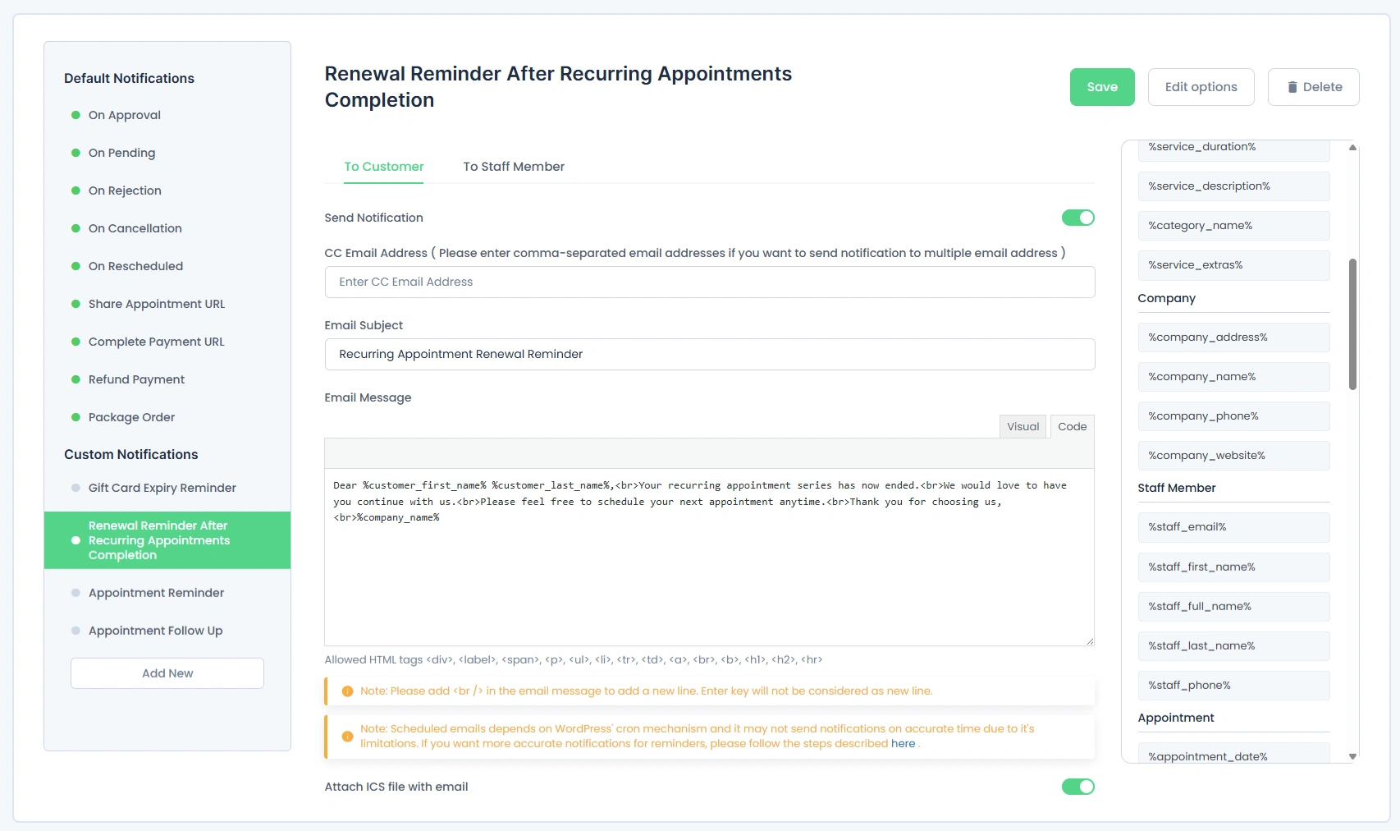This screenshot has height=831, width=1400.
Task: Switch the email editor to Code view
Action: 1071,426
